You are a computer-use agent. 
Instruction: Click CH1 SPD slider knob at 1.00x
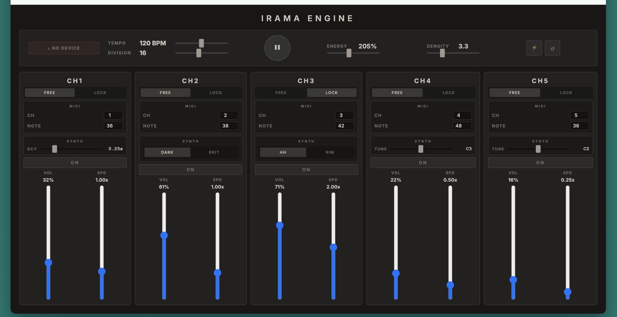(102, 272)
